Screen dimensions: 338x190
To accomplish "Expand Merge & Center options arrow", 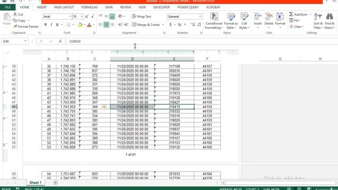I will 163,25.
